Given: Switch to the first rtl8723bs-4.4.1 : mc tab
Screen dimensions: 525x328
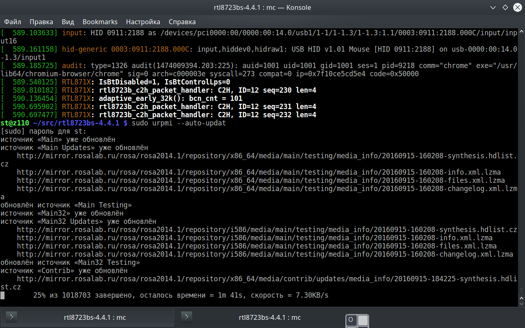Looking at the screenshot, I should [87, 317].
